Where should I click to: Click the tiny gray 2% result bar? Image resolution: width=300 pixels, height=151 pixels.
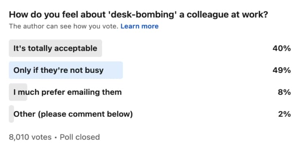(11, 114)
